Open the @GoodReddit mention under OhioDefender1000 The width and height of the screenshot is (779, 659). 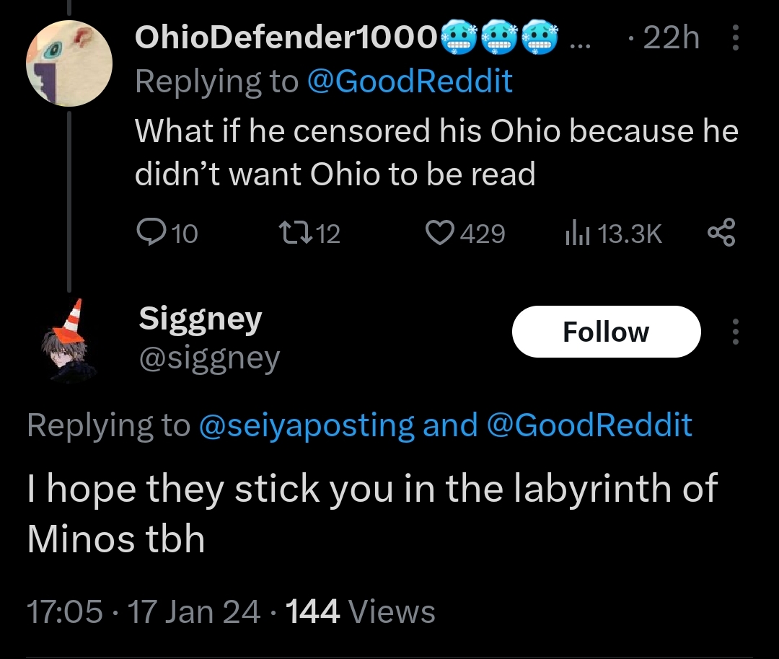tap(410, 81)
